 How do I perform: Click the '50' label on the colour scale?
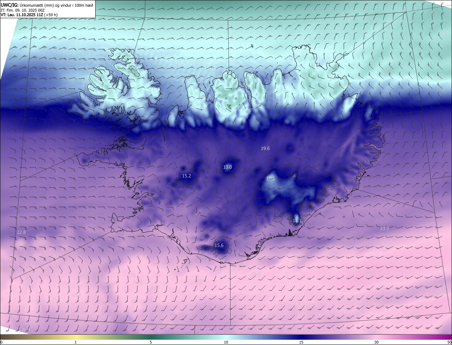(x=449, y=342)
